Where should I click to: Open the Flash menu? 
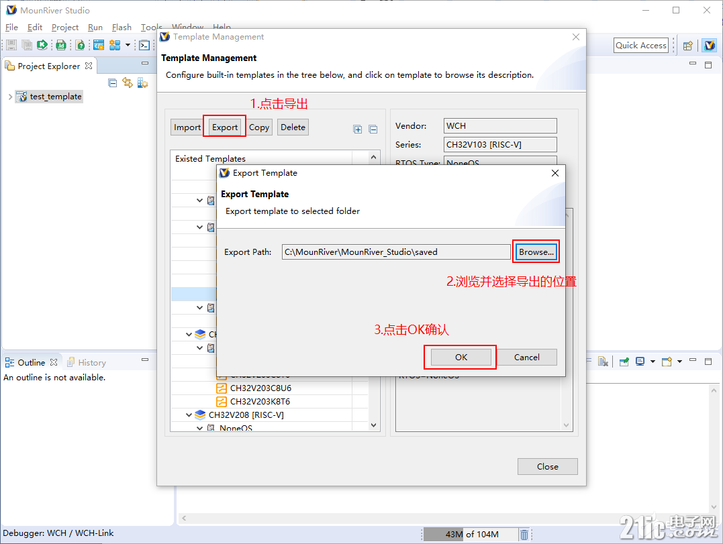click(x=122, y=28)
